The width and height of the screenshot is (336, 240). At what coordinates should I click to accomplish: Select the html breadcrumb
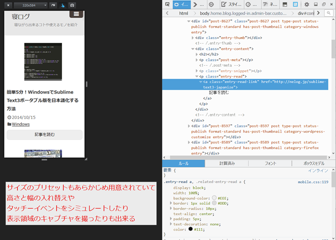click(184, 13)
